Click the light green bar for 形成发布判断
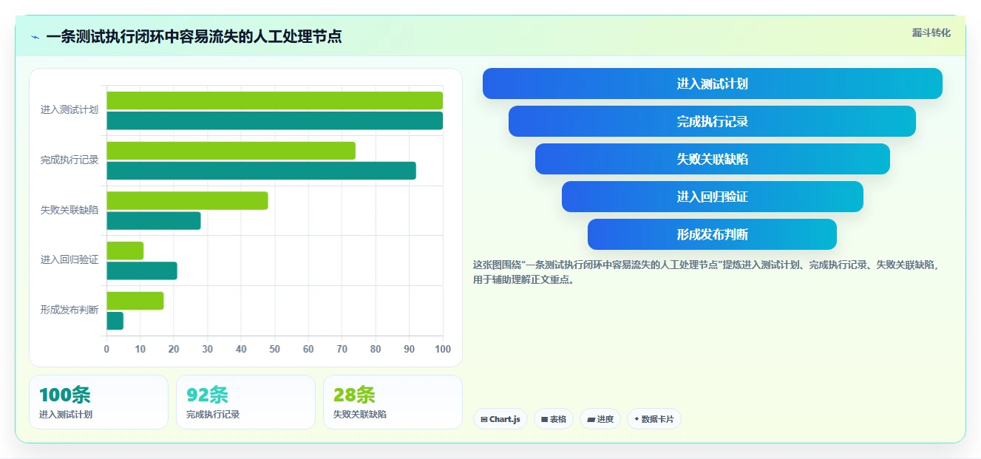The width and height of the screenshot is (981, 459). (135, 301)
